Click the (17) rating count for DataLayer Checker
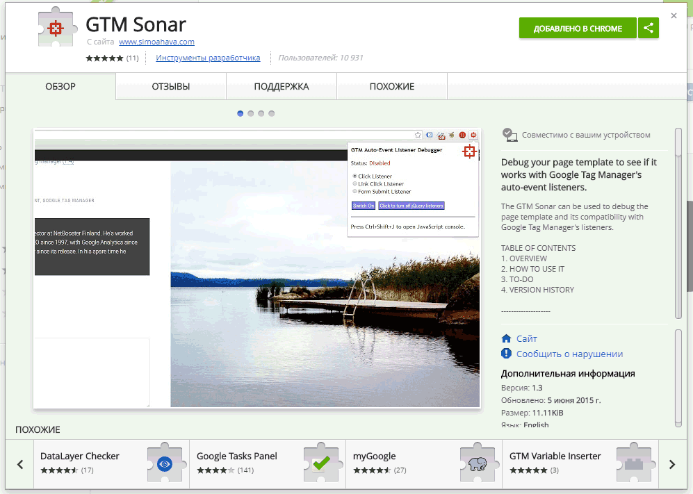The image size is (693, 494). 87,470
